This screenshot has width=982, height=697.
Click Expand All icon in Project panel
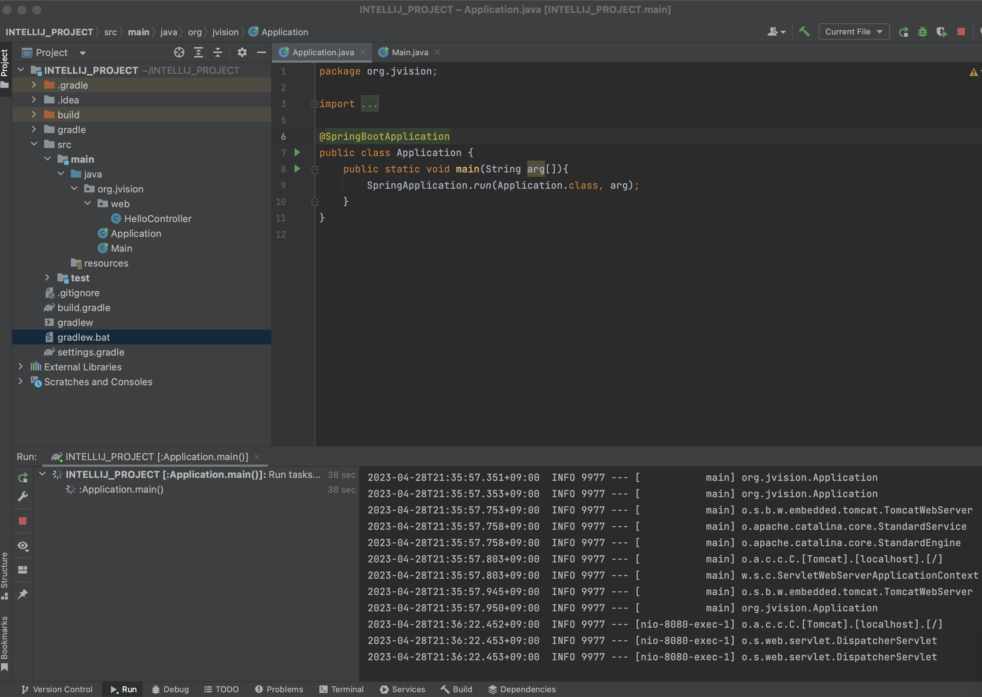coord(198,52)
